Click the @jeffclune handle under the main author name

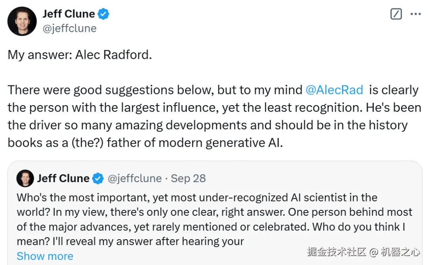[x=69, y=29]
